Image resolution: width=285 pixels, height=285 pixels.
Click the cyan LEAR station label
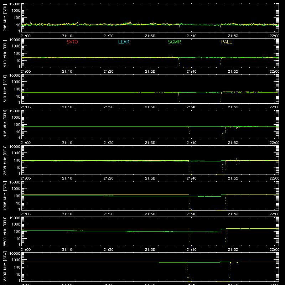(x=124, y=42)
